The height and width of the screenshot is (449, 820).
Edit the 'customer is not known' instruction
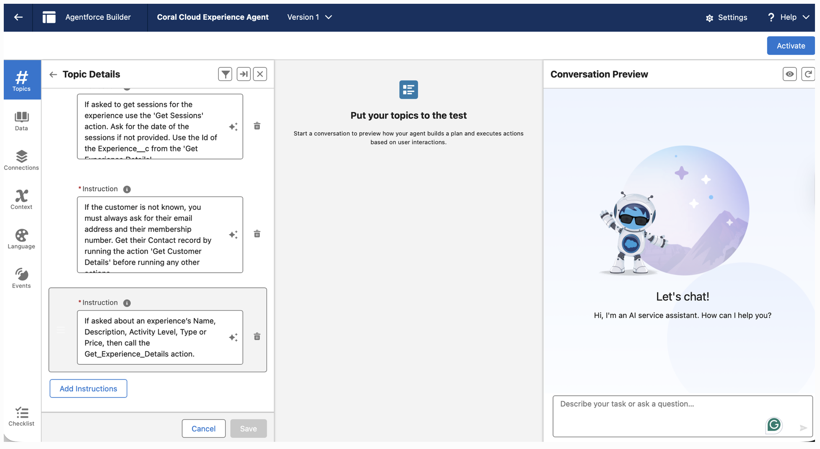[x=160, y=235]
